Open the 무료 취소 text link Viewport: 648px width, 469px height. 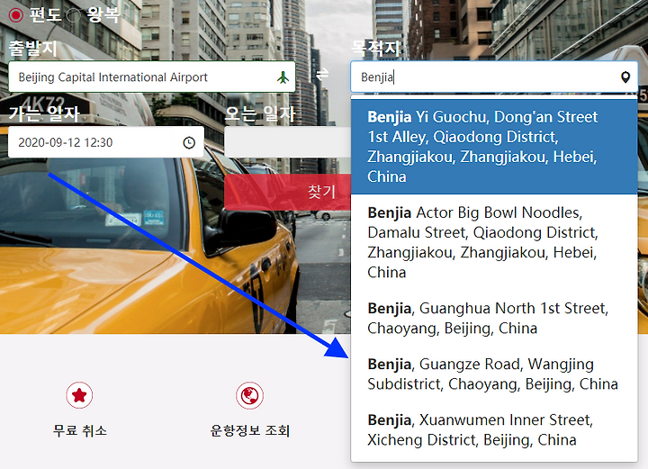[80, 430]
